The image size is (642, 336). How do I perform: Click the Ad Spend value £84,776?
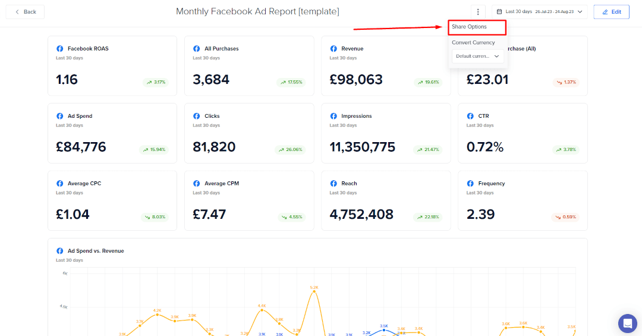[x=81, y=147]
